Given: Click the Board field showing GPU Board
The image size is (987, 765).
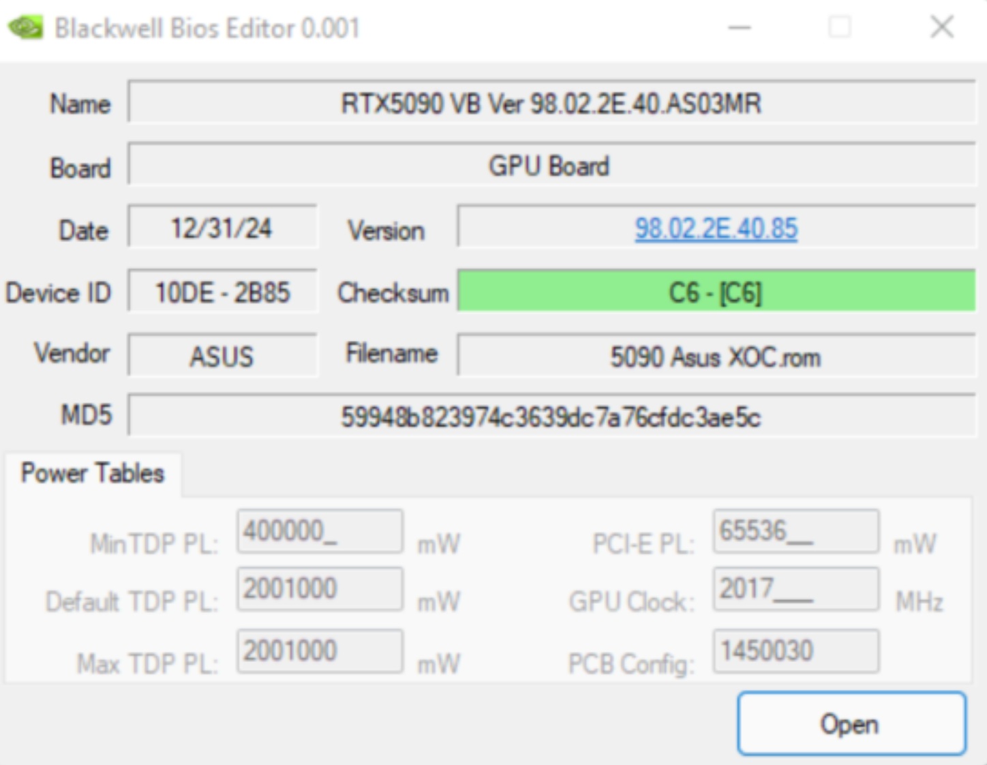Looking at the screenshot, I should [x=551, y=165].
